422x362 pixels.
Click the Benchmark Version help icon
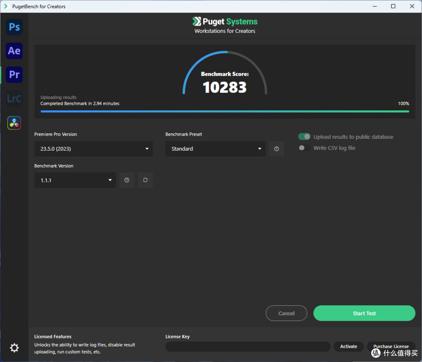pos(127,180)
